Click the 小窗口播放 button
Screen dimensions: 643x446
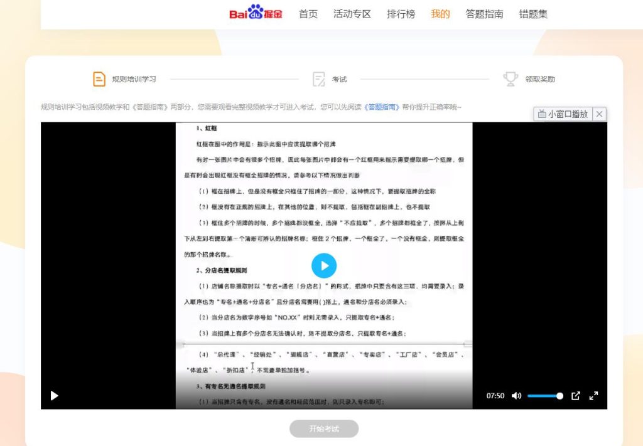(x=563, y=114)
